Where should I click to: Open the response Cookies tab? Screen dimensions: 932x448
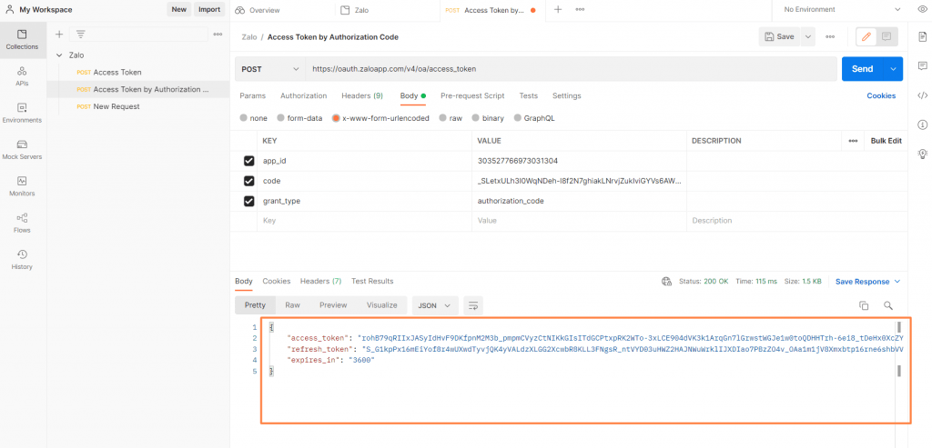pos(277,282)
